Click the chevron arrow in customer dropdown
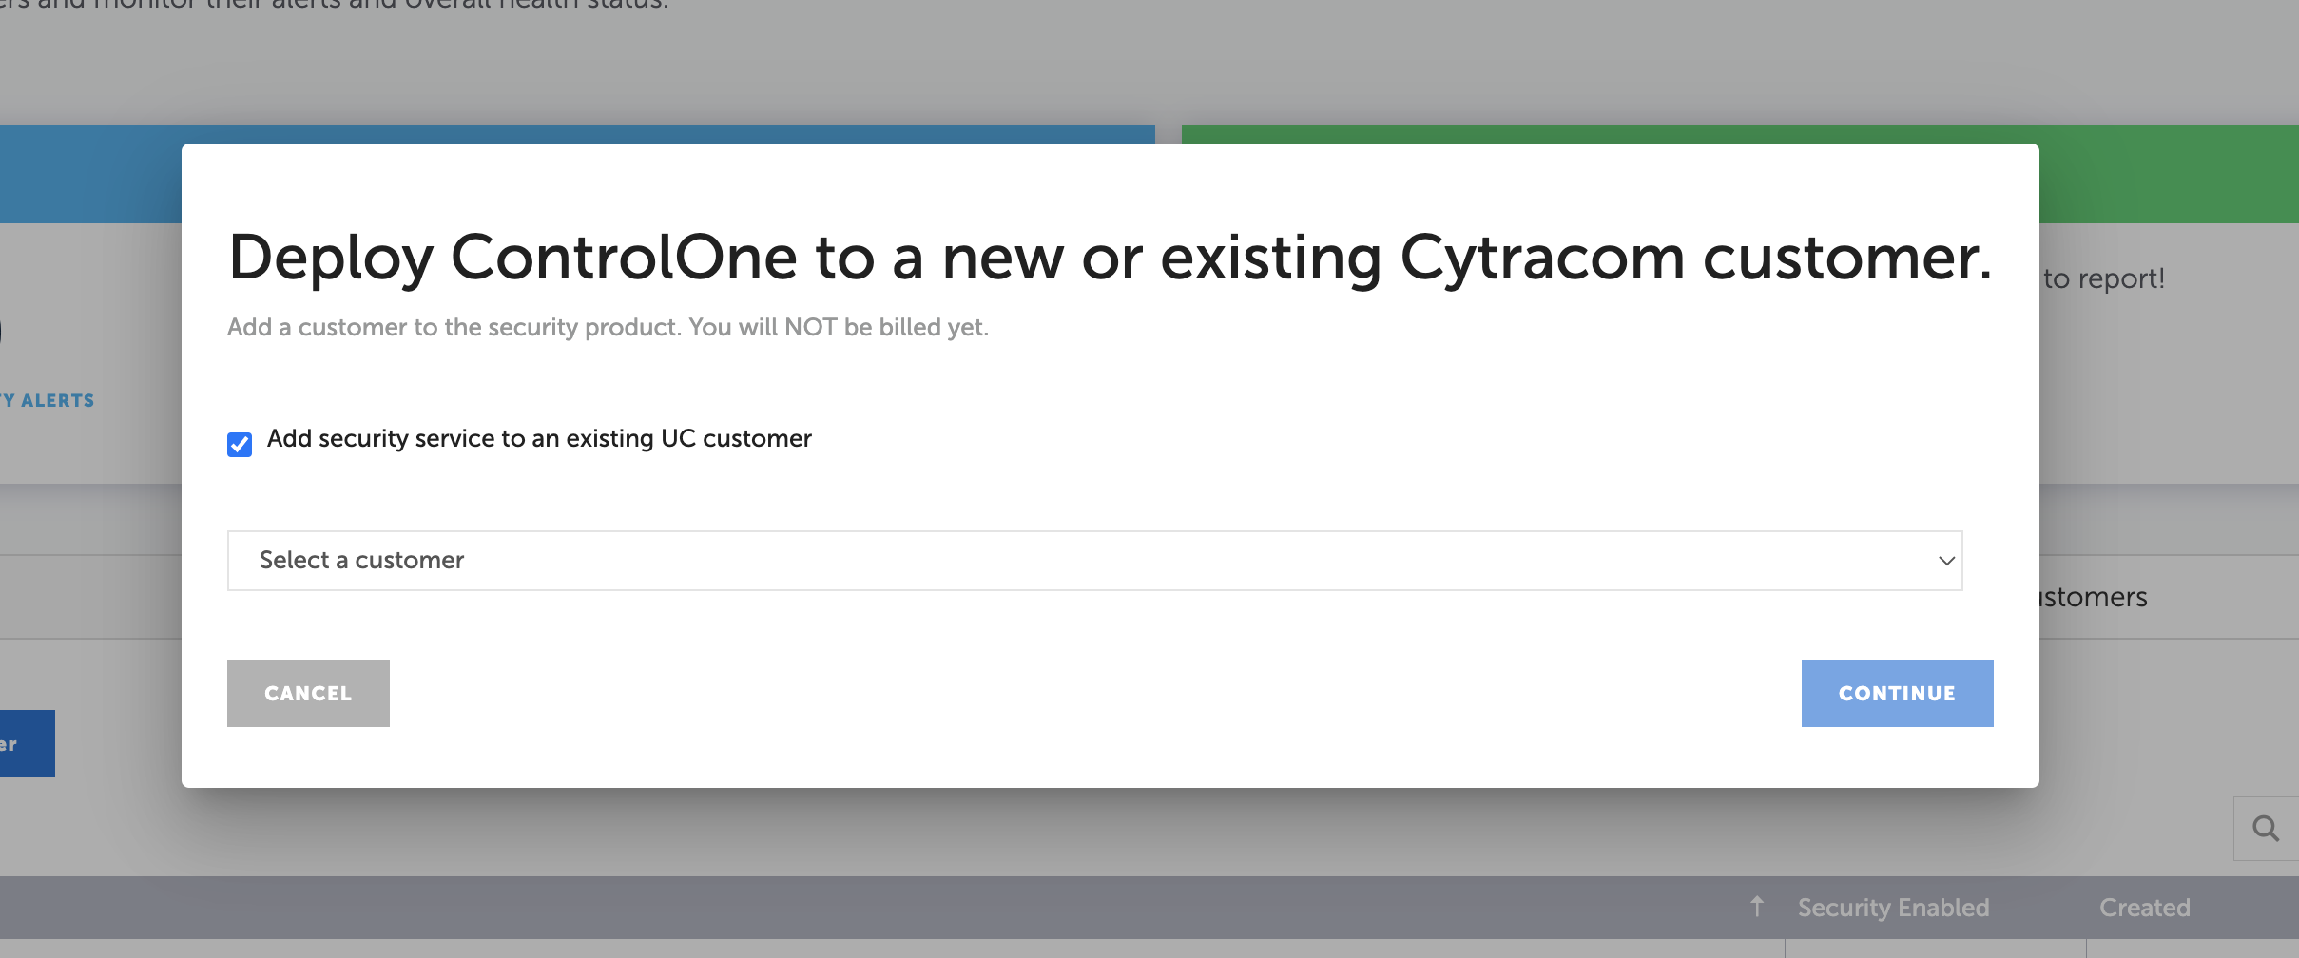The width and height of the screenshot is (2299, 958). [1946, 561]
